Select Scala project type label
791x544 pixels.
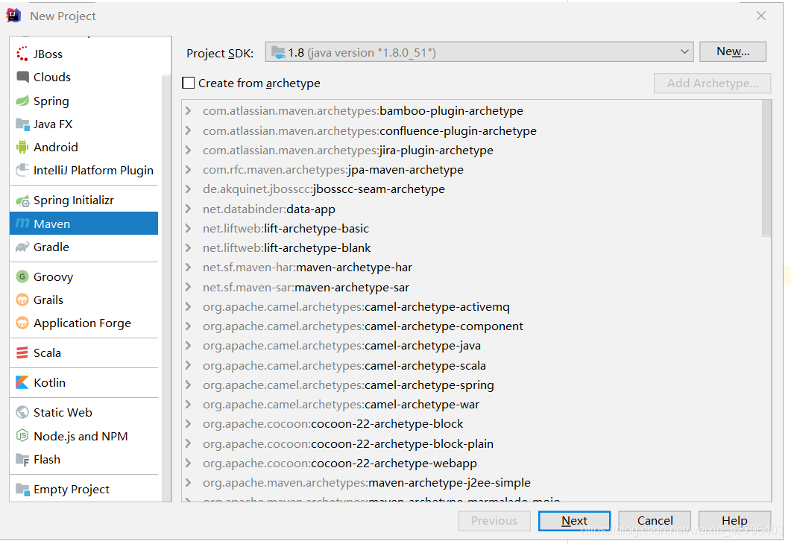click(x=47, y=353)
